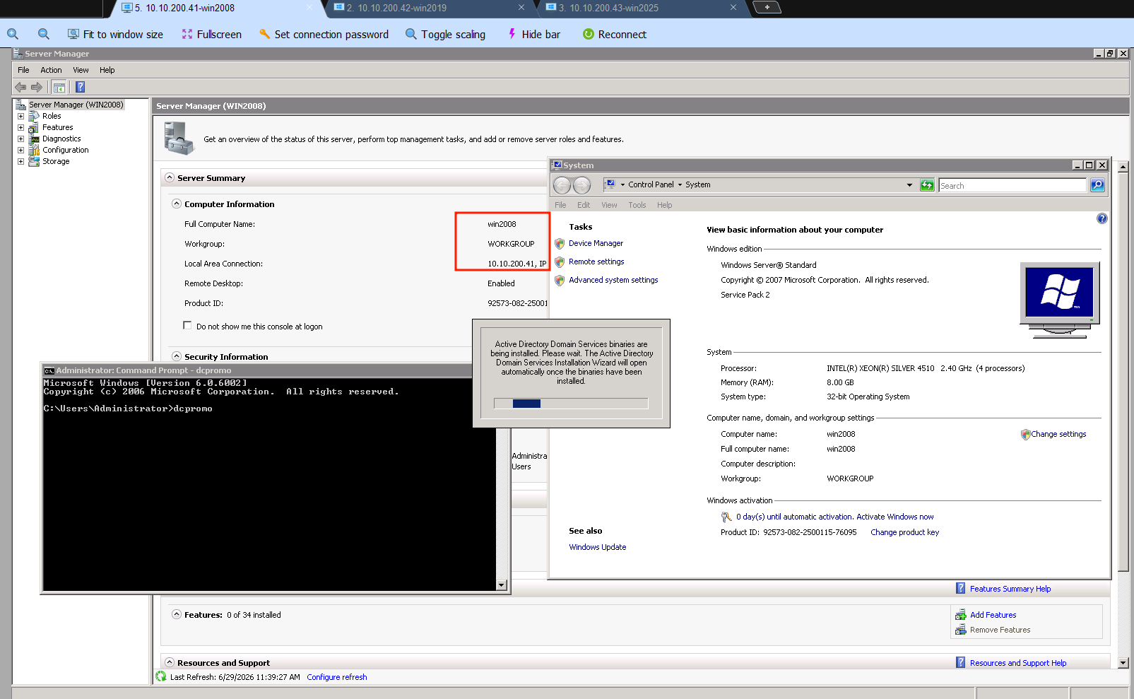The width and height of the screenshot is (1134, 699).
Task: Click Toggle scaling
Action: 445,34
